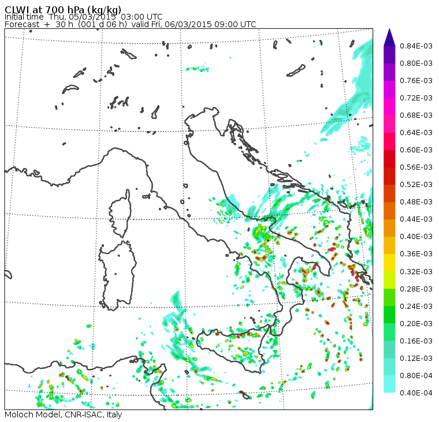Click the 0.24E-03 legend label
Viewport: 439px width, 422px height.
(x=416, y=307)
